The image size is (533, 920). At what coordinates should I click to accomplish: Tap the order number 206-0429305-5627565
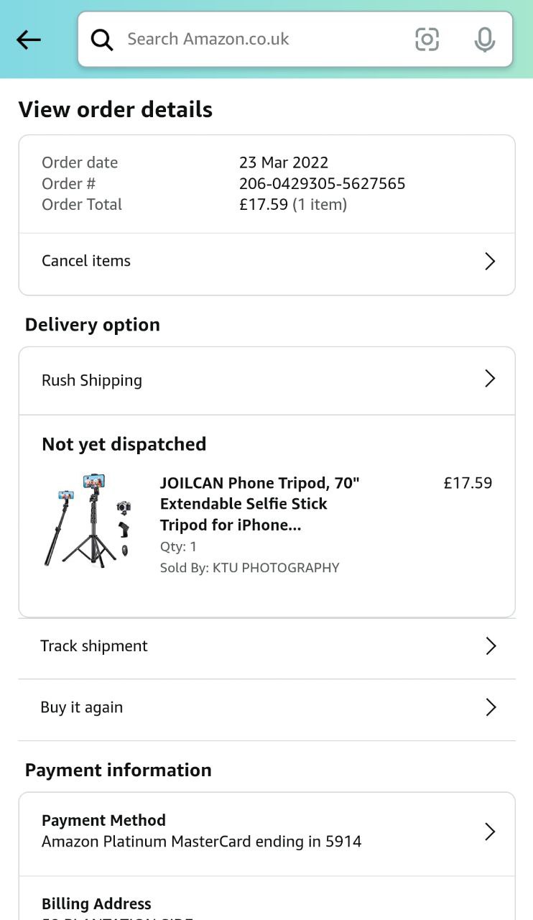tap(322, 183)
